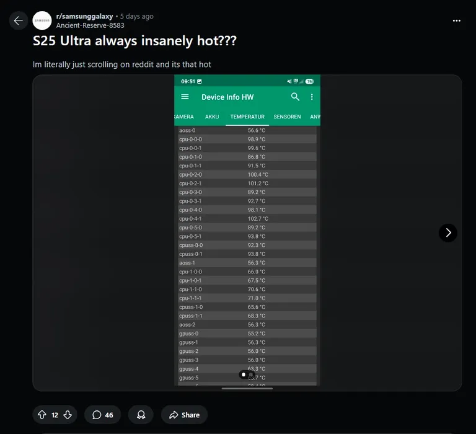Open r/samsunggalaxy subreddit link

pyautogui.click(x=84, y=16)
